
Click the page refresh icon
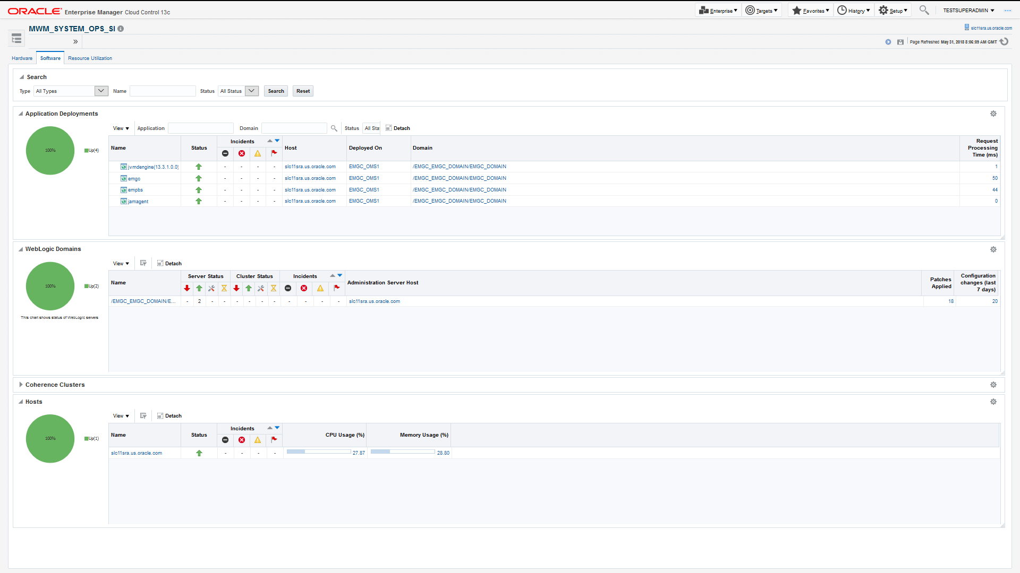(x=1004, y=42)
